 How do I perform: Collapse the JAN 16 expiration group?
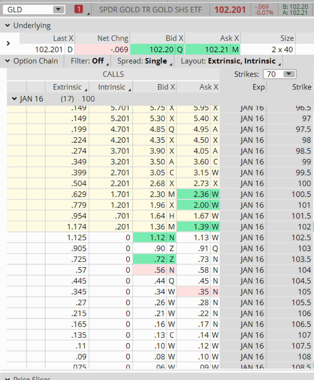tap(14, 99)
